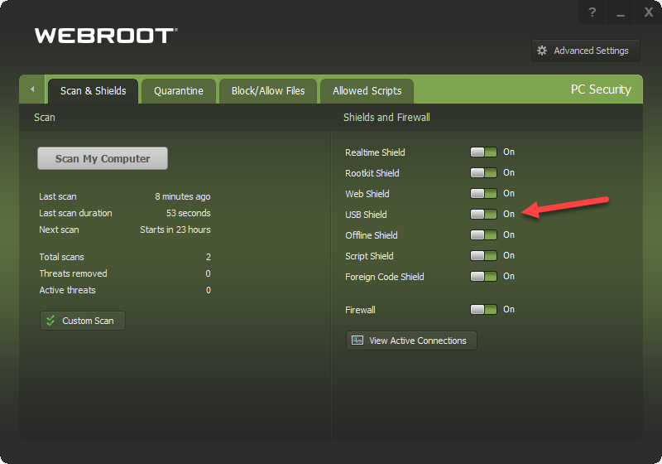The image size is (662, 464).
Task: Disable the USB Shield switch
Action: [483, 215]
